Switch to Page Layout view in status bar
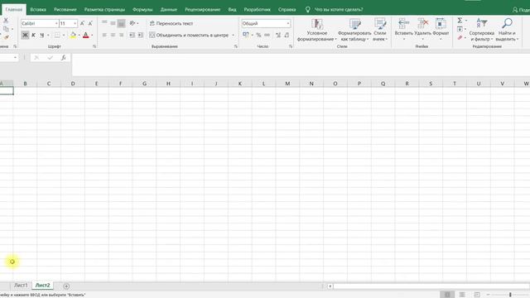530x298 pixels. (x=462, y=295)
